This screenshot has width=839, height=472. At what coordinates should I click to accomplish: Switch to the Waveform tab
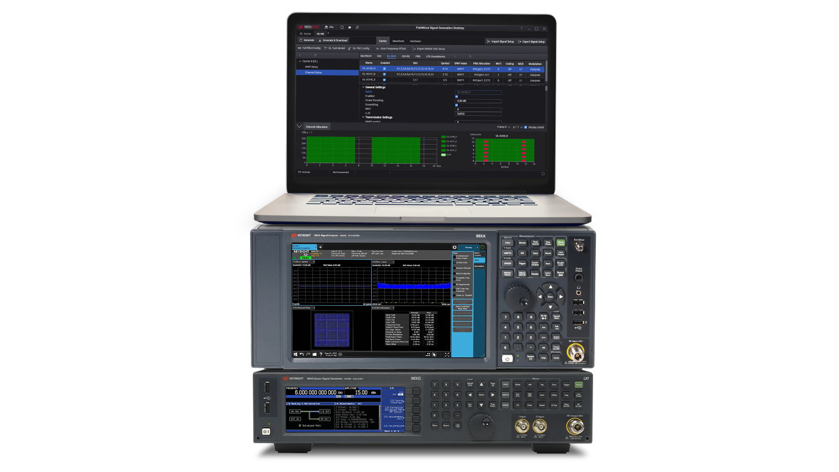(399, 41)
